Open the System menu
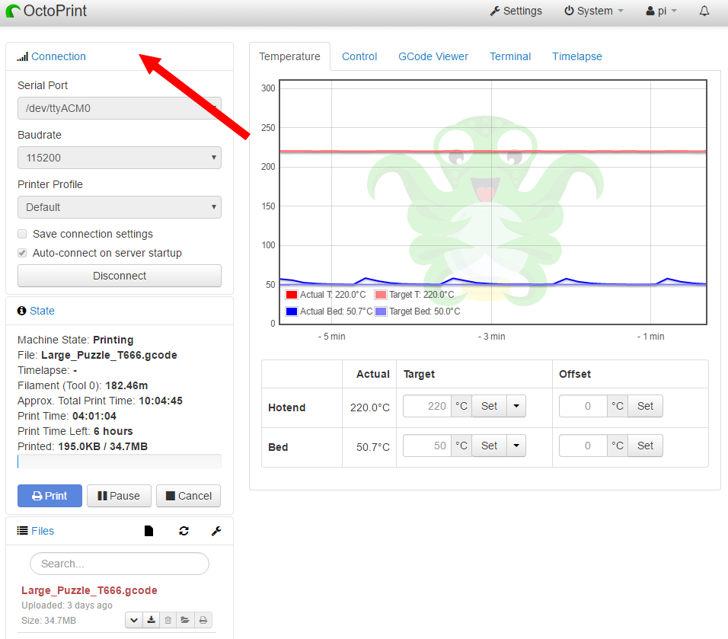The width and height of the screenshot is (728, 639). pos(593,11)
